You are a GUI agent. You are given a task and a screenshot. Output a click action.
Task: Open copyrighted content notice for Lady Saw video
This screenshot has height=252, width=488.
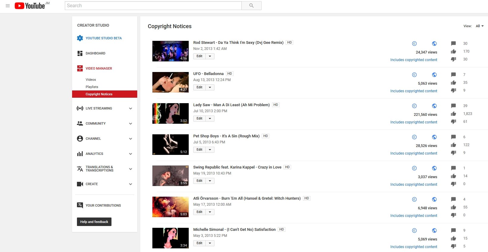(x=414, y=122)
